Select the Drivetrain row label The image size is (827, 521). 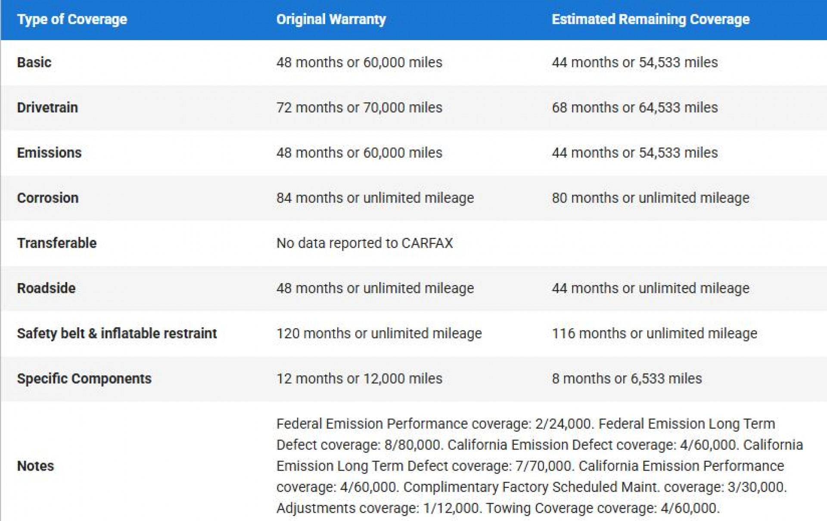[47, 107]
